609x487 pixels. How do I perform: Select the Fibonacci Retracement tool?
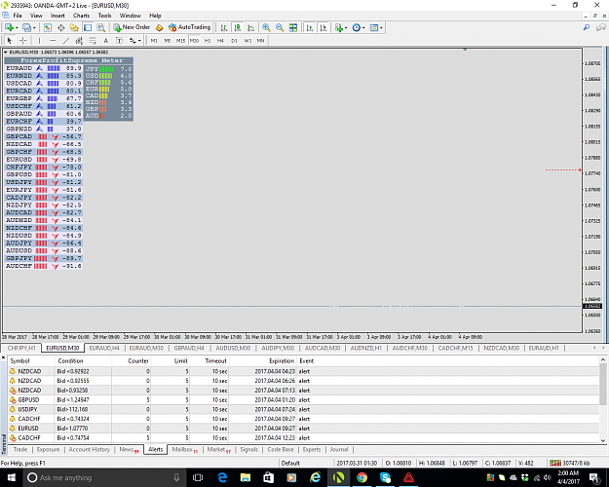click(x=93, y=40)
